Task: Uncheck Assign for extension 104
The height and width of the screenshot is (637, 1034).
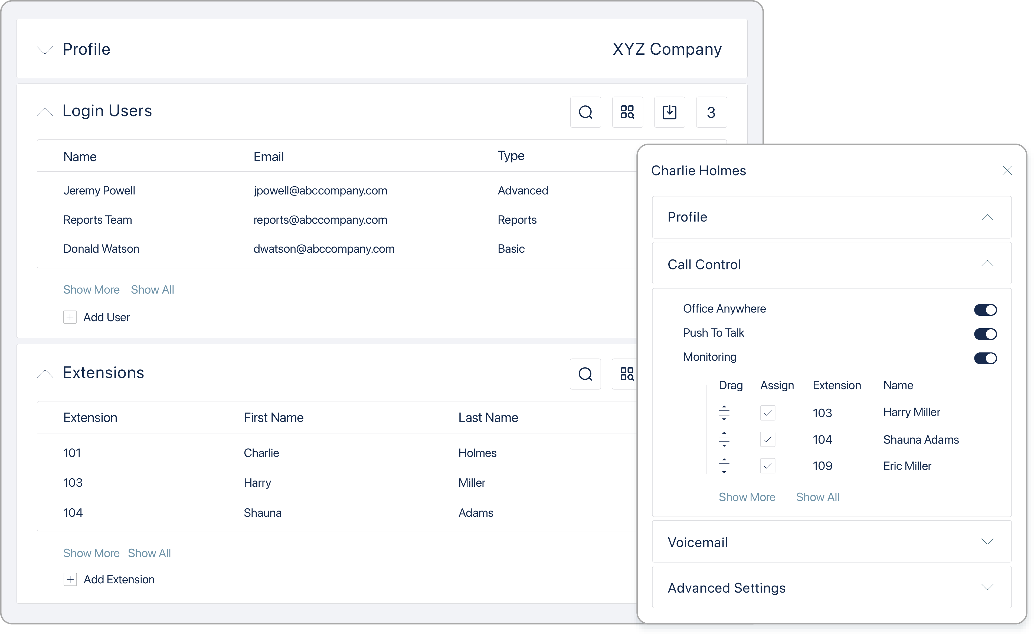Action: coord(768,440)
